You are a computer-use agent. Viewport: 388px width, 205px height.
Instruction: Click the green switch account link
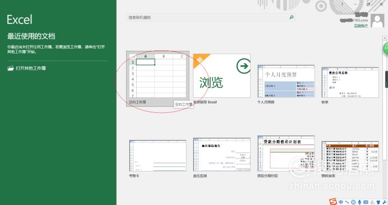click(361, 25)
